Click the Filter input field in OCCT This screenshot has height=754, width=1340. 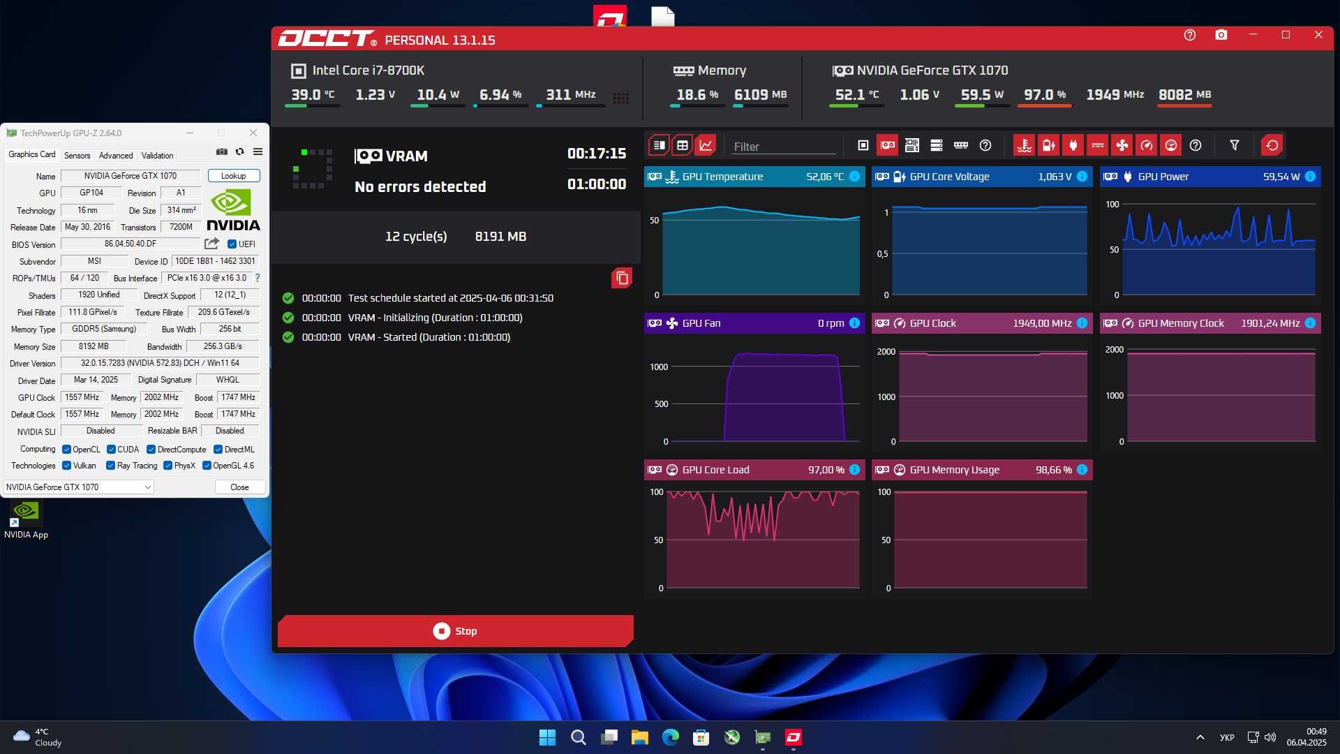click(x=784, y=147)
